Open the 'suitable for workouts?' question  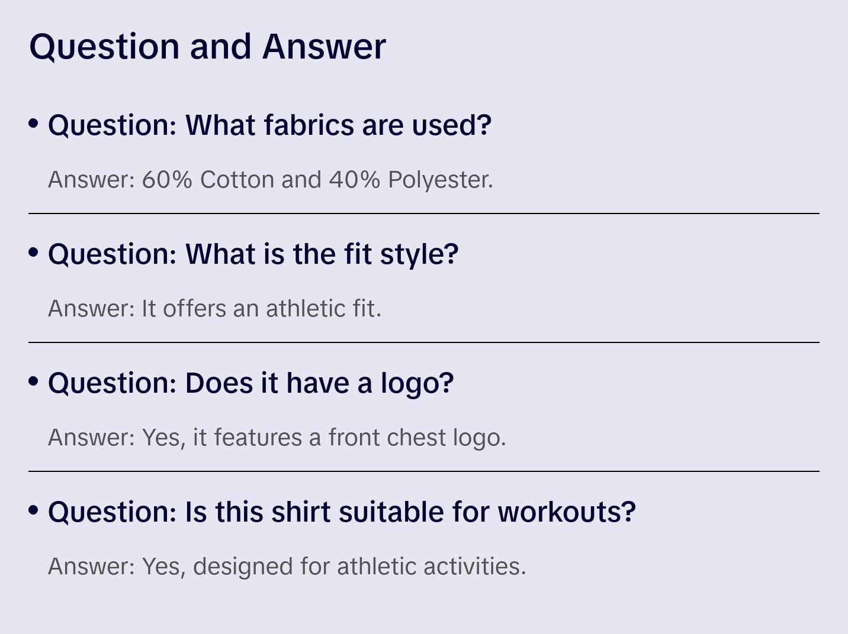(342, 512)
